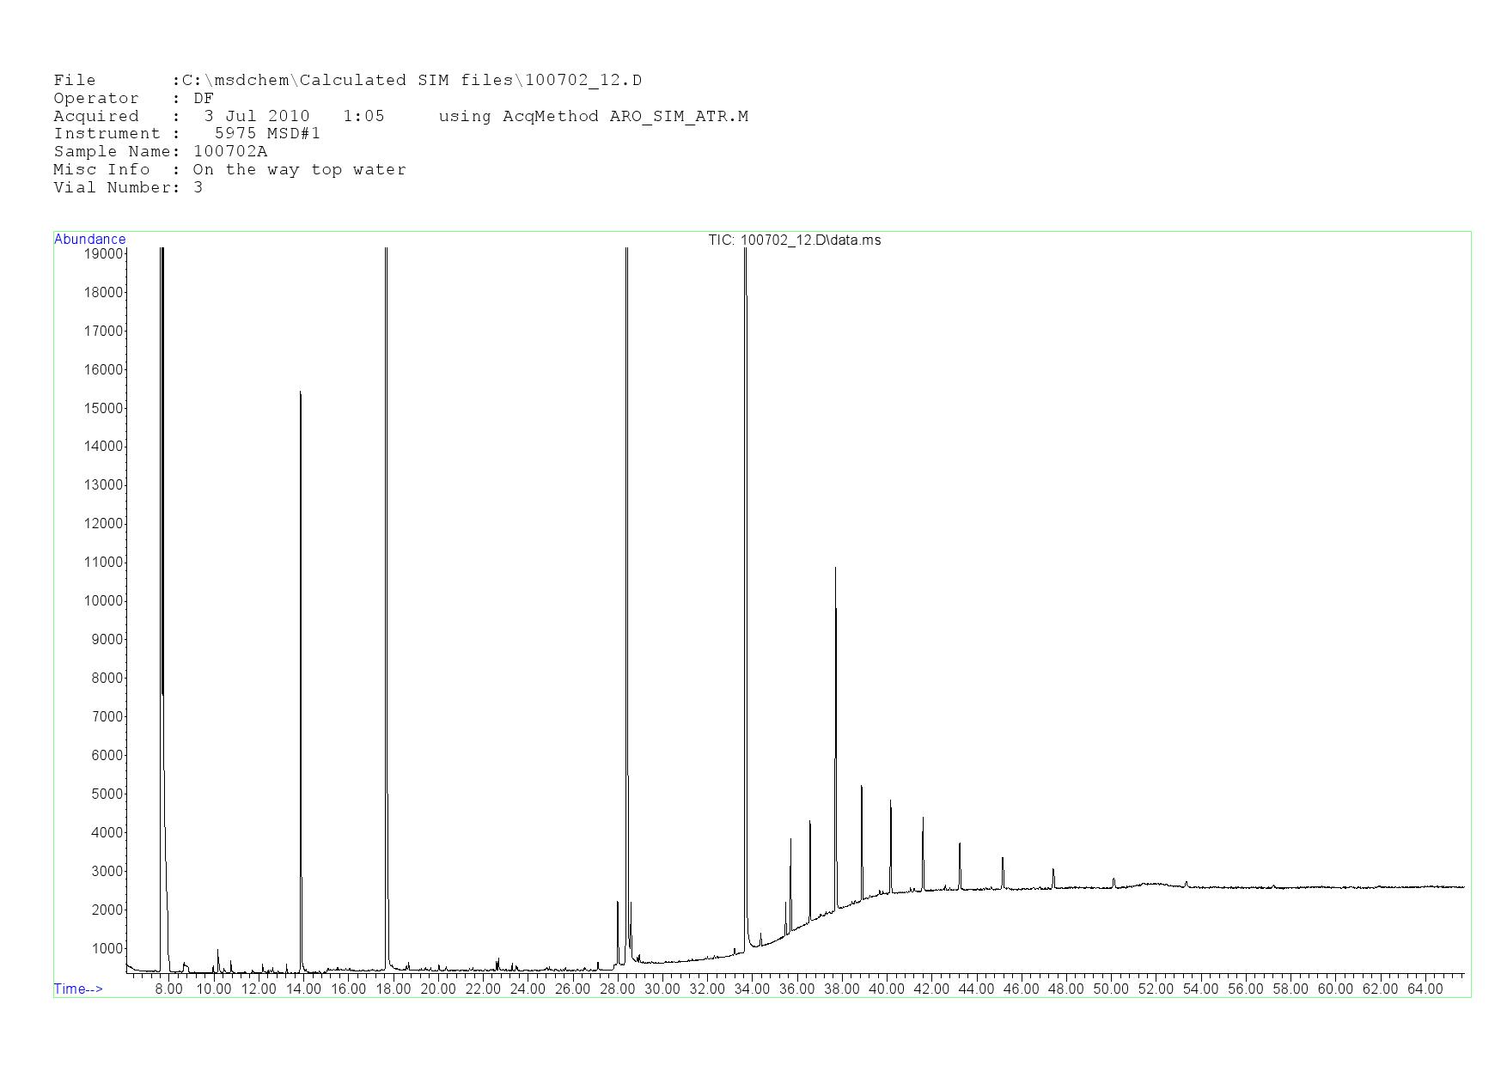Select the file path line in header

(347, 81)
